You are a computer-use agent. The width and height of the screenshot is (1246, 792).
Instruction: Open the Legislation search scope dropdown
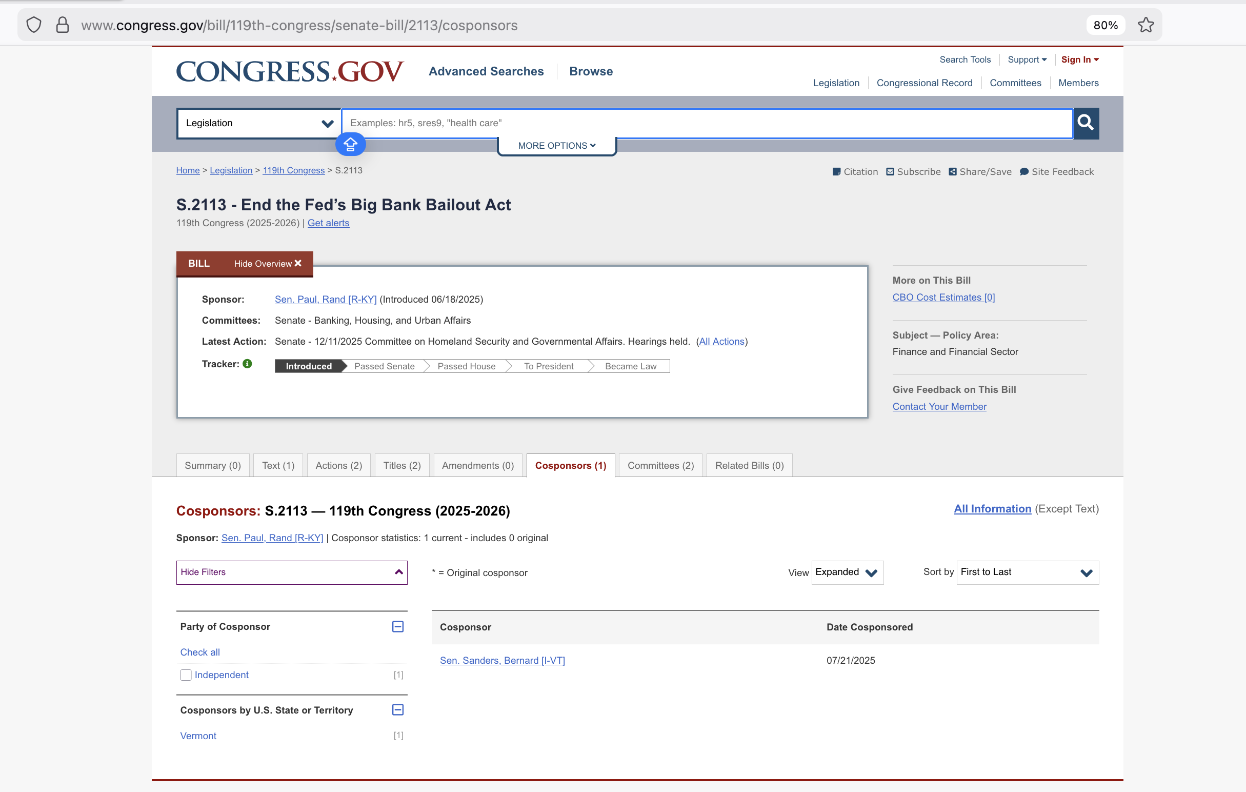[x=259, y=123]
